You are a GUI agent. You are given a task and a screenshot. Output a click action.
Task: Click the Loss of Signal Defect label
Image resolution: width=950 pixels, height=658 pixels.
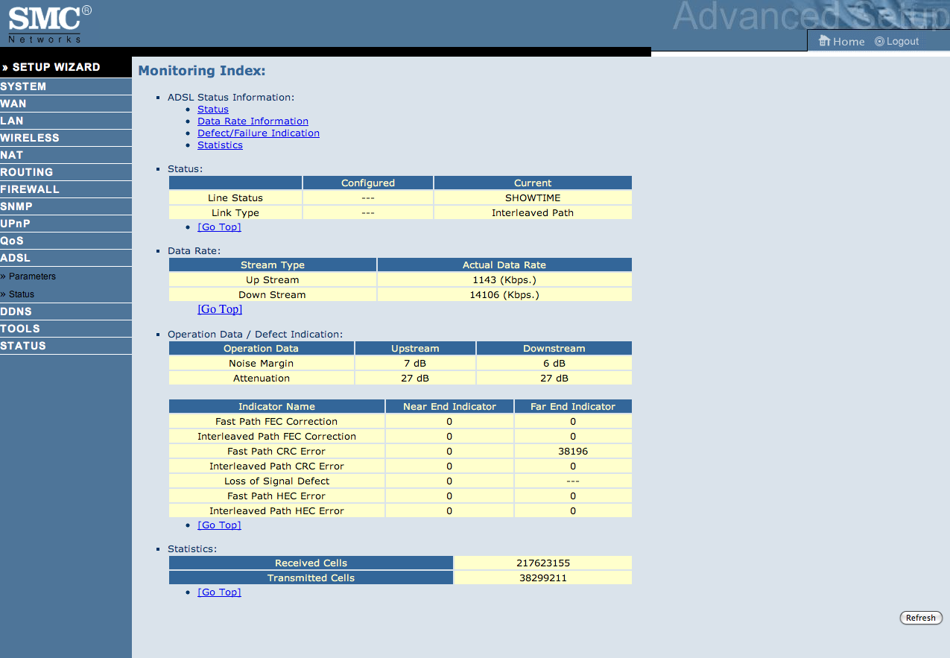[x=276, y=481]
